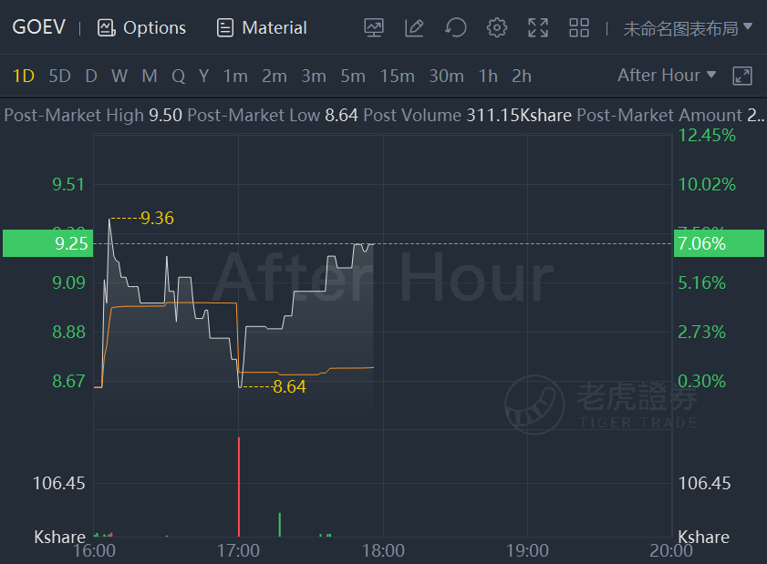Toggle fullscreen with the four-corner icon
This screenshot has width=767, height=564.
coord(538,28)
